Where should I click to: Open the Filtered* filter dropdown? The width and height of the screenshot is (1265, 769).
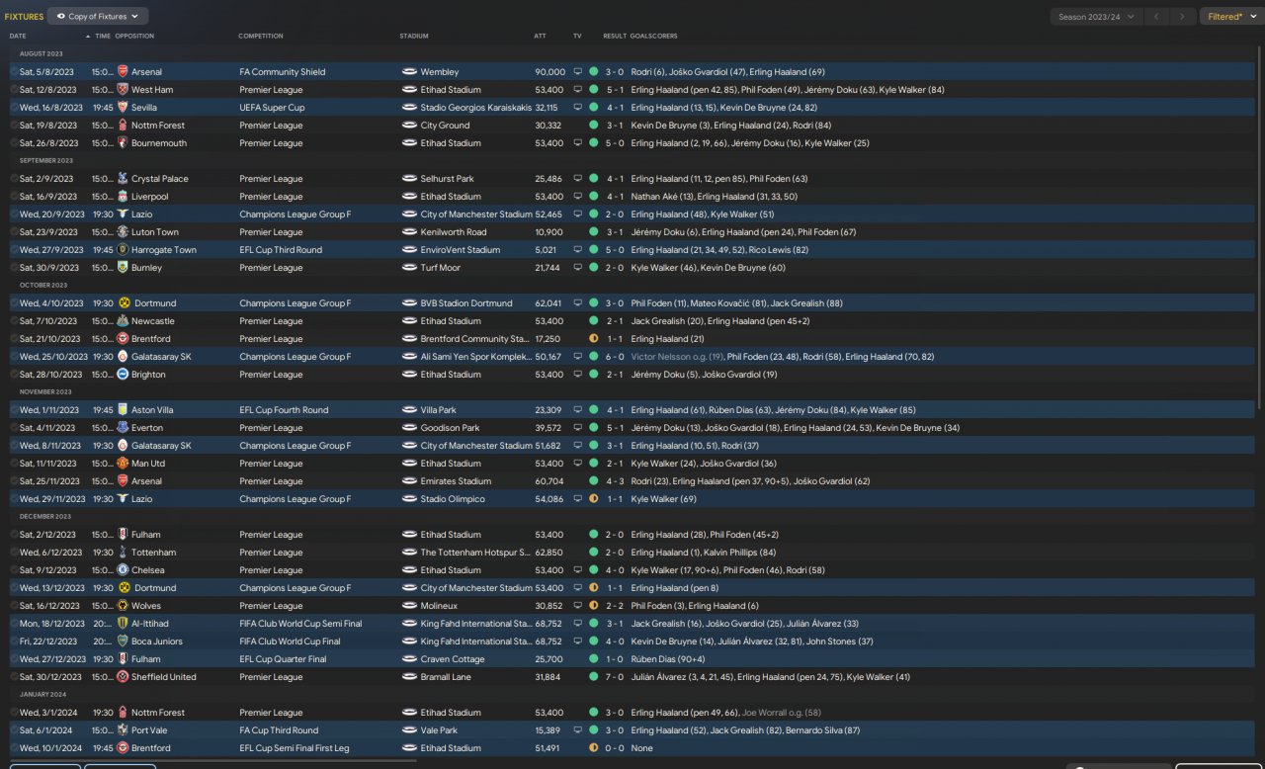pos(1230,17)
